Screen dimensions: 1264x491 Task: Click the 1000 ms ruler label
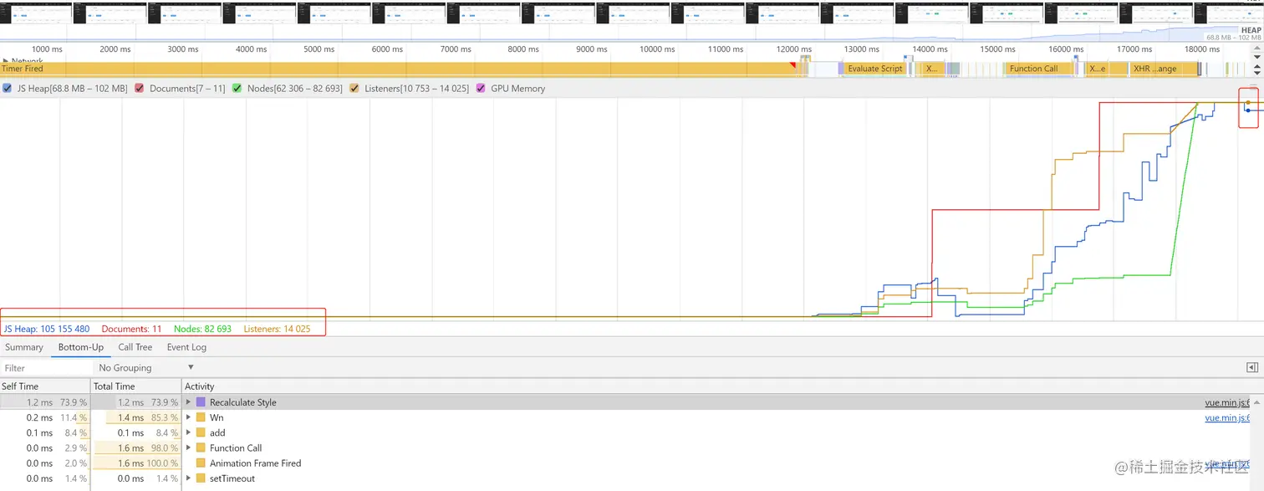46,49
